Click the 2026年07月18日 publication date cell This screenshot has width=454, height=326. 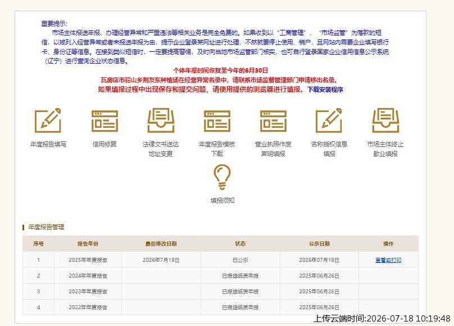point(319,260)
